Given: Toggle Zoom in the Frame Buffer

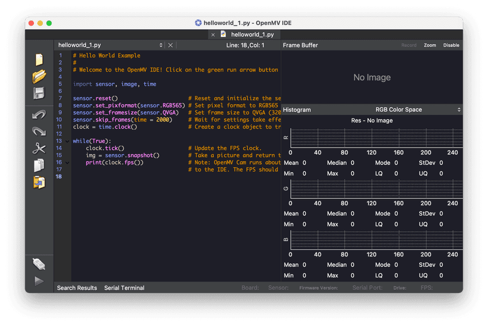Looking at the screenshot, I should 430,45.
